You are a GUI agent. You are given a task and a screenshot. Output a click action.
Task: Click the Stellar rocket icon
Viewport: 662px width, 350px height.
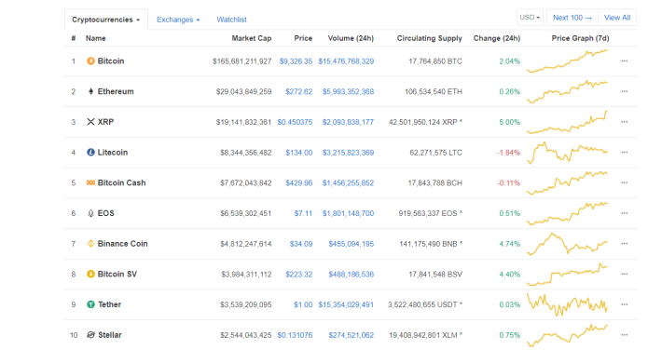tap(90, 335)
